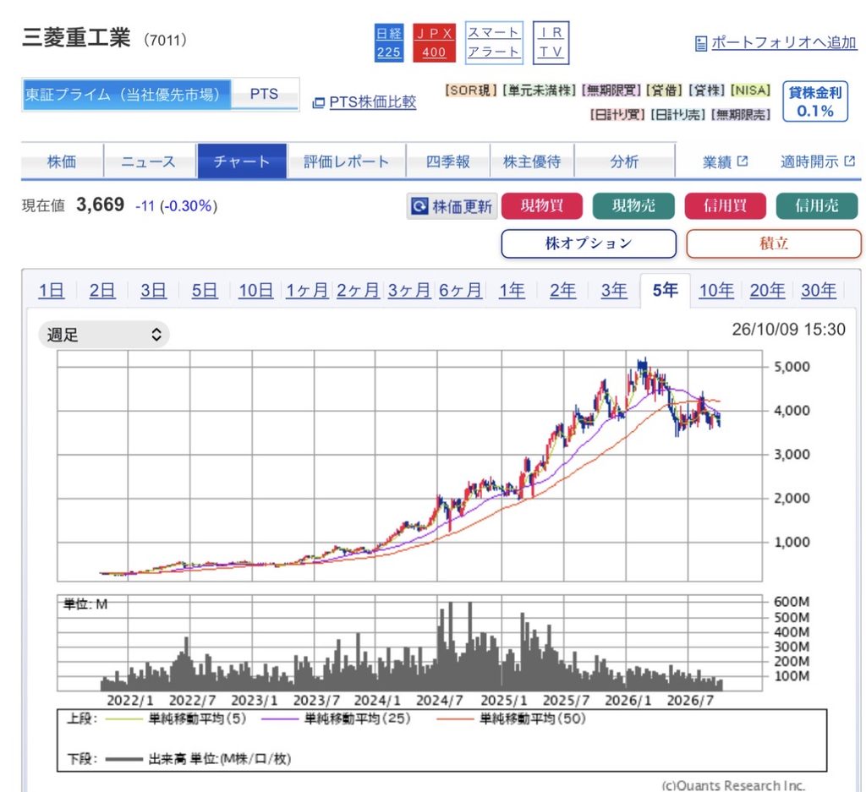Select the 30年 chart range
Screen dimensions: 866x792
[x=819, y=290]
